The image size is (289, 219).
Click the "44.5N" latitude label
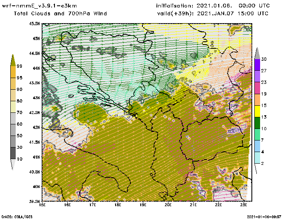(34, 53)
